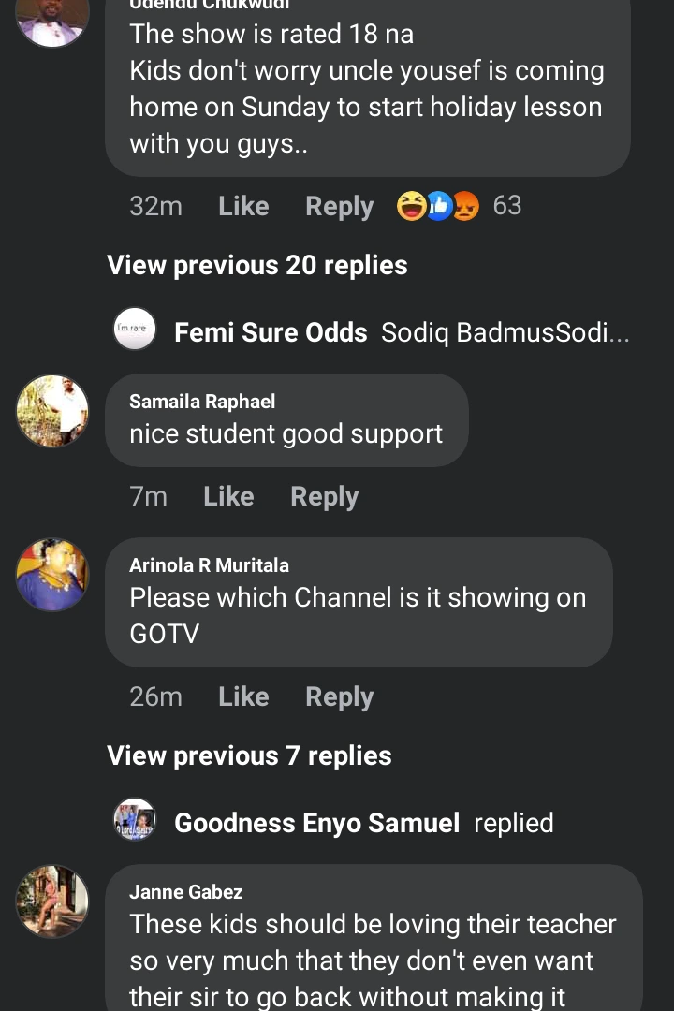Expand View previous 20 replies

point(257,265)
